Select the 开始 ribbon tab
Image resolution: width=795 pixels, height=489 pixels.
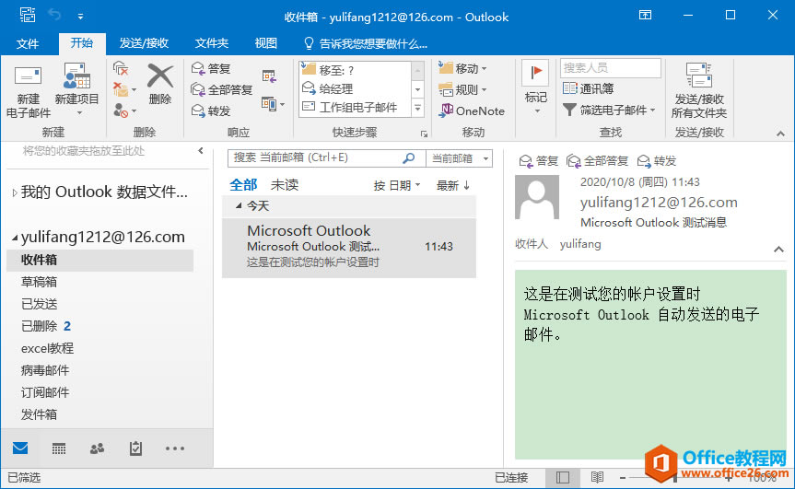(x=82, y=43)
